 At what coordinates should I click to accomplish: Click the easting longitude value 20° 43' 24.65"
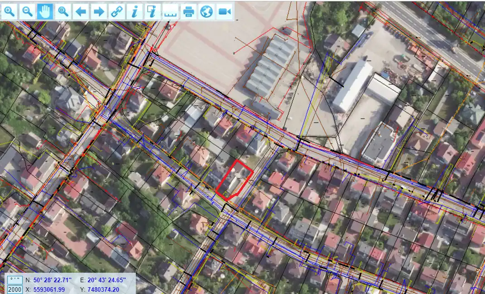coord(106,280)
